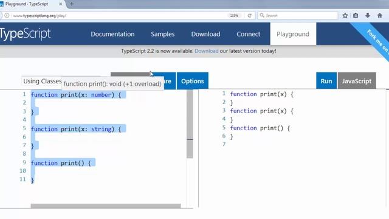Reset the 133% zoom level indicator

(234, 16)
